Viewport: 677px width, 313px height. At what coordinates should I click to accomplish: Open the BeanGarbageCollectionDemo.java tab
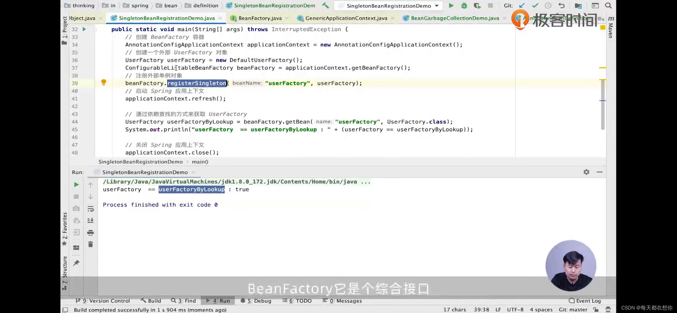455,18
